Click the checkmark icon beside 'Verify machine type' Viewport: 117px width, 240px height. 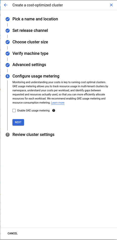pyautogui.click(x=8, y=53)
